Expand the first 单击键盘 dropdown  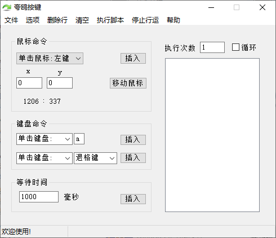point(44,139)
